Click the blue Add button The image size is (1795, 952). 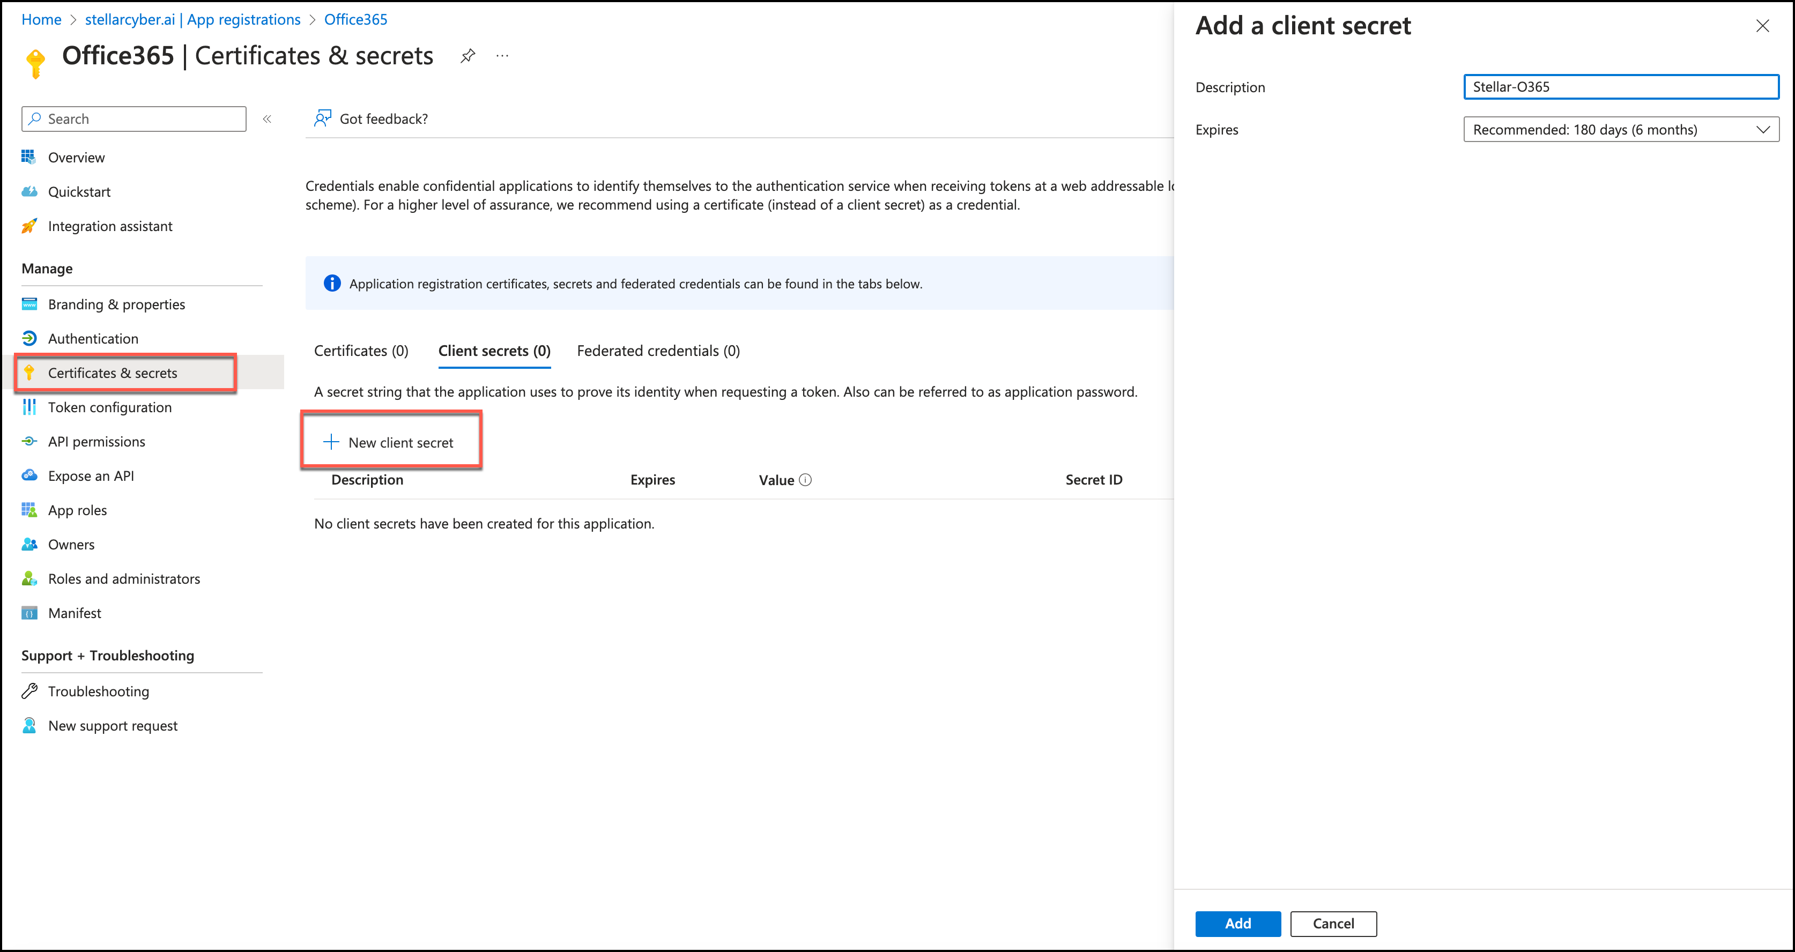(x=1237, y=923)
